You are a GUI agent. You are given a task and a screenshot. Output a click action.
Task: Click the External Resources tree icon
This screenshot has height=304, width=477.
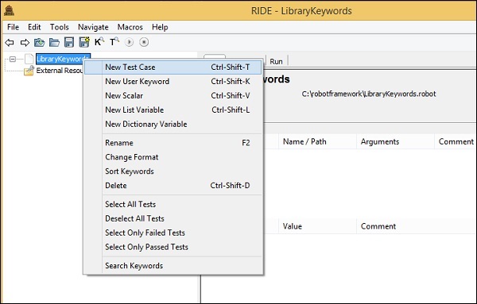click(29, 71)
